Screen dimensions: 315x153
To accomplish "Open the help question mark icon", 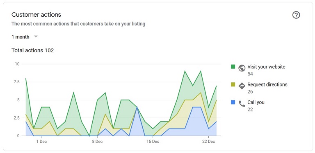I will point(296,15).
